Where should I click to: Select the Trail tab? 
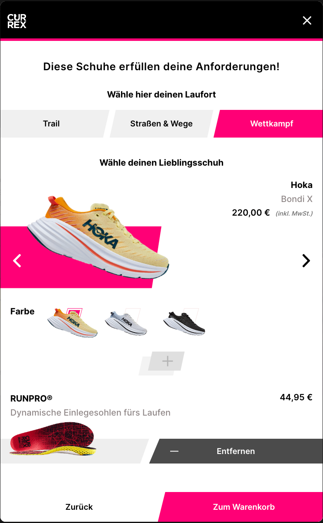(x=52, y=124)
